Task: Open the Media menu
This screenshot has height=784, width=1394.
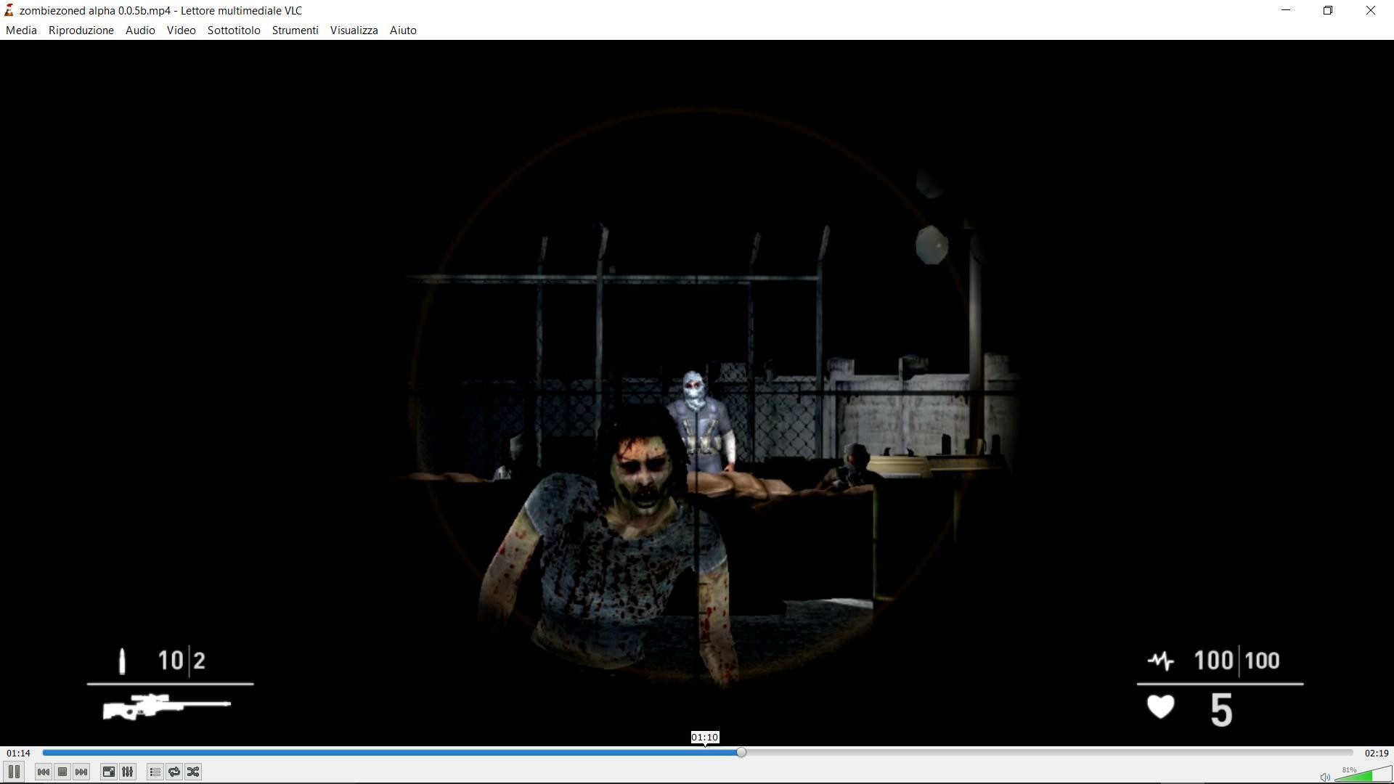Action: pos(21,30)
